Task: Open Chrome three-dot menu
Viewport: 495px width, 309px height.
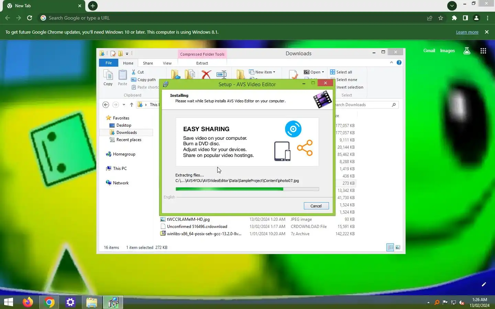Action: pyautogui.click(x=487, y=18)
